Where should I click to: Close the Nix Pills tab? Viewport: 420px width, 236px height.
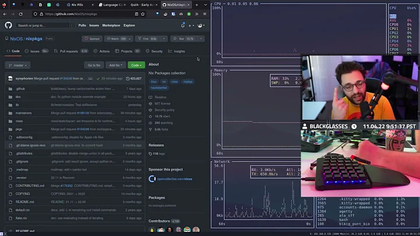pos(93,5)
